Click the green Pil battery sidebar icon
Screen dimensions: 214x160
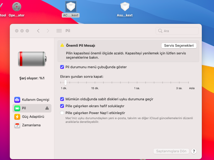[17, 108]
